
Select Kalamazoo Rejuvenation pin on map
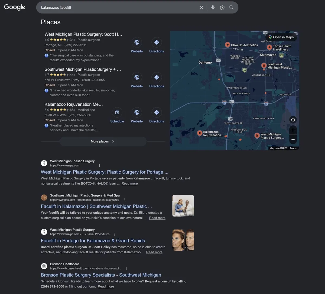pos(200,133)
